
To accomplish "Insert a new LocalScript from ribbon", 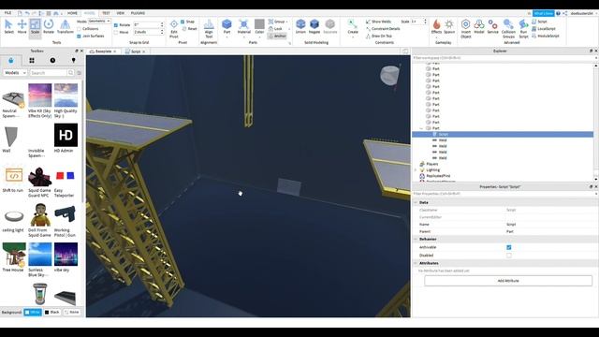I will click(543, 29).
